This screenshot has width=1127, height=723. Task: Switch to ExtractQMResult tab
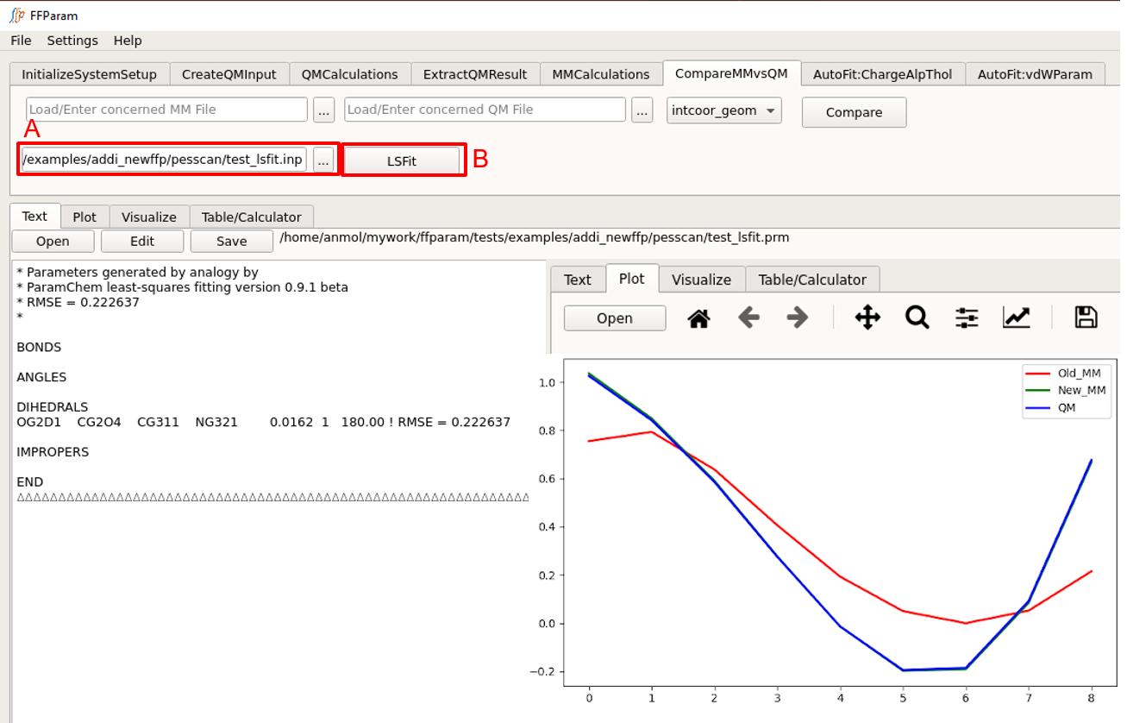pos(475,74)
